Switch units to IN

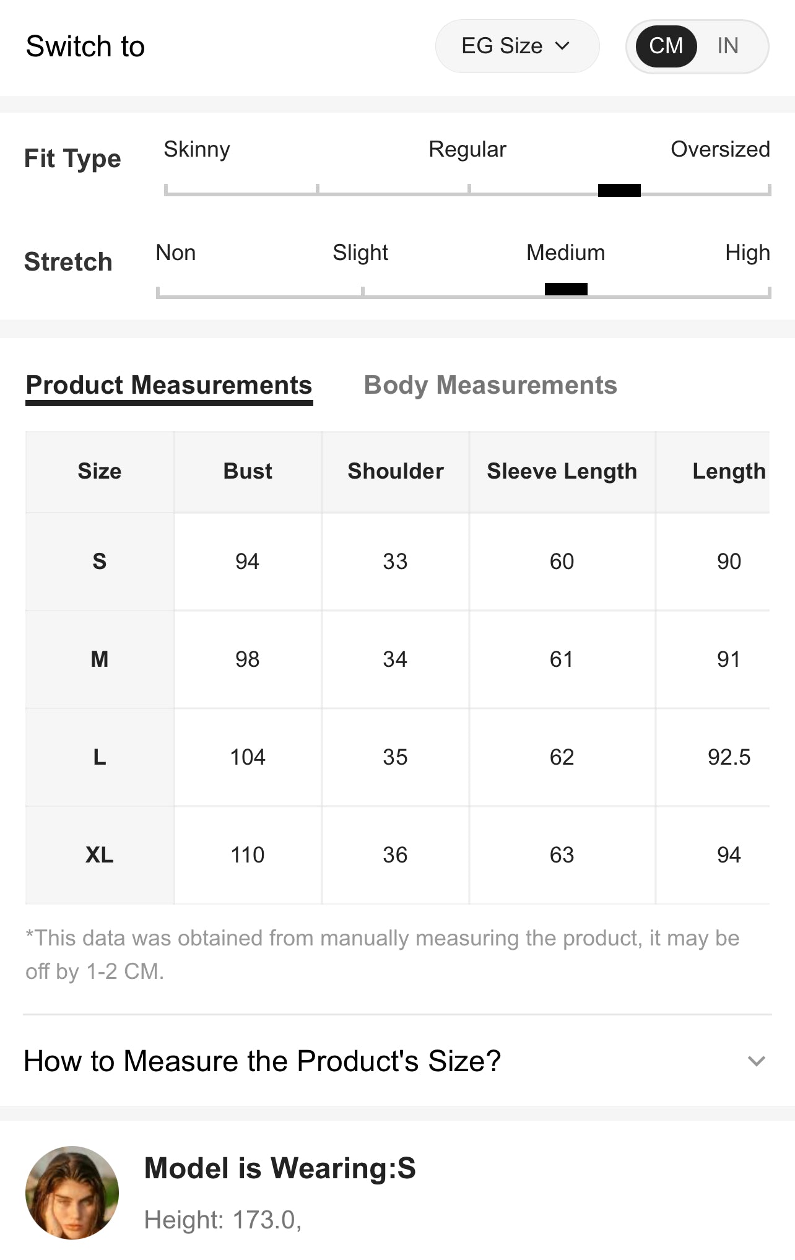coord(728,46)
